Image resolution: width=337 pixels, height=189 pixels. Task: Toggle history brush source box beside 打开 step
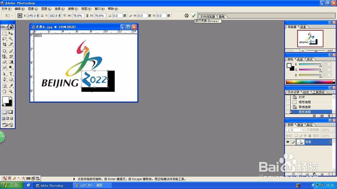click(288, 97)
